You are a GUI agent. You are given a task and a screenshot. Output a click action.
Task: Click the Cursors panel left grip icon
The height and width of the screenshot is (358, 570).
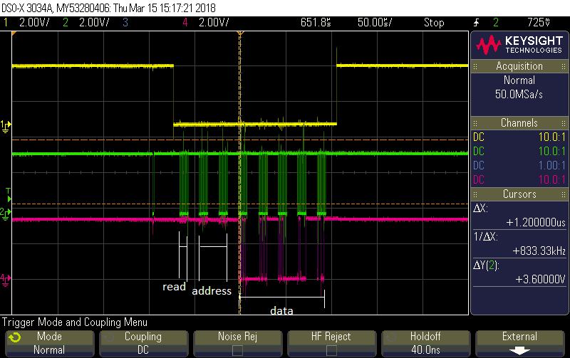click(x=475, y=194)
